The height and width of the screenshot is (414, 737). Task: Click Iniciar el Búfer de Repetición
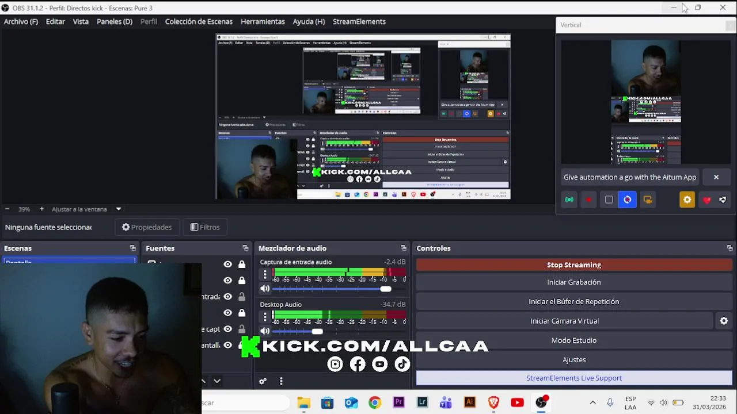[x=574, y=301]
